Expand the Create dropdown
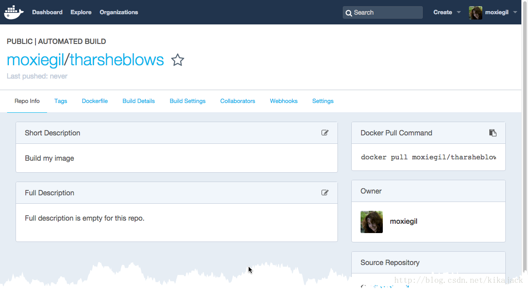 (447, 12)
